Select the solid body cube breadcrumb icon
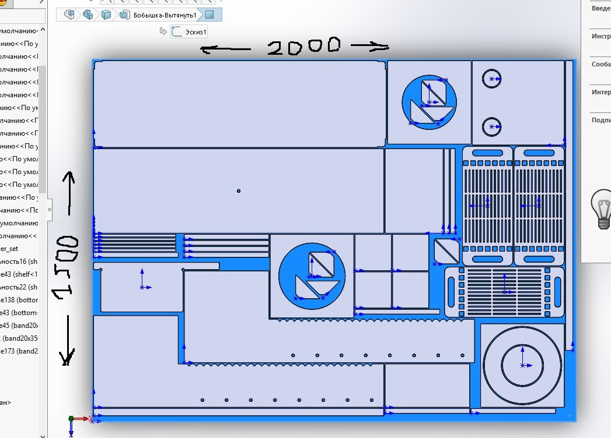Screen dimensions: 611x438 [x=106, y=15]
